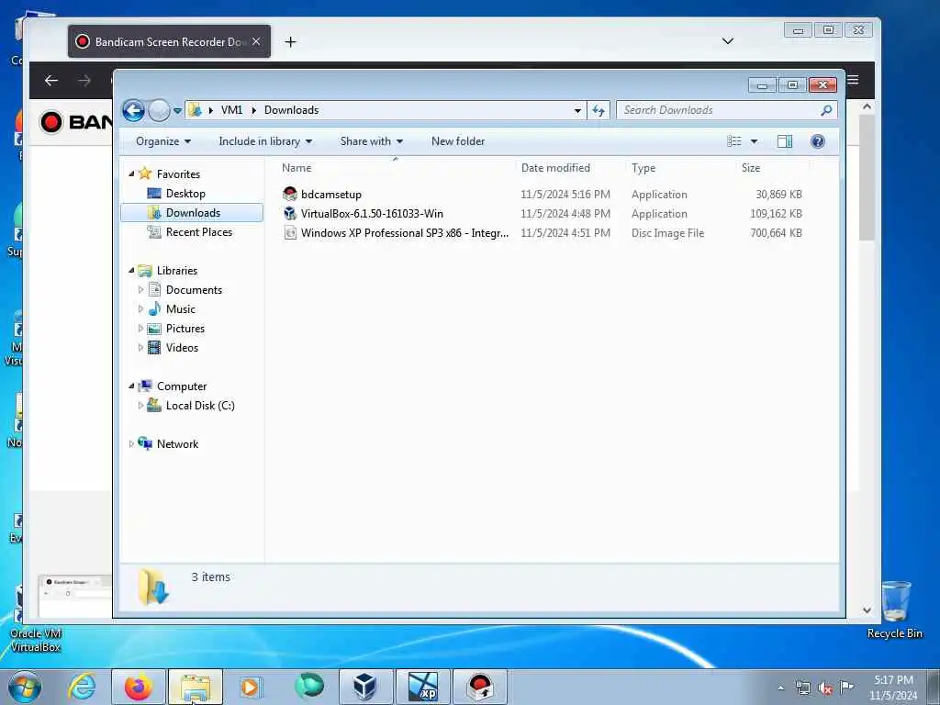940x705 pixels.
Task: Select Downloads under Favorites
Action: click(x=193, y=213)
